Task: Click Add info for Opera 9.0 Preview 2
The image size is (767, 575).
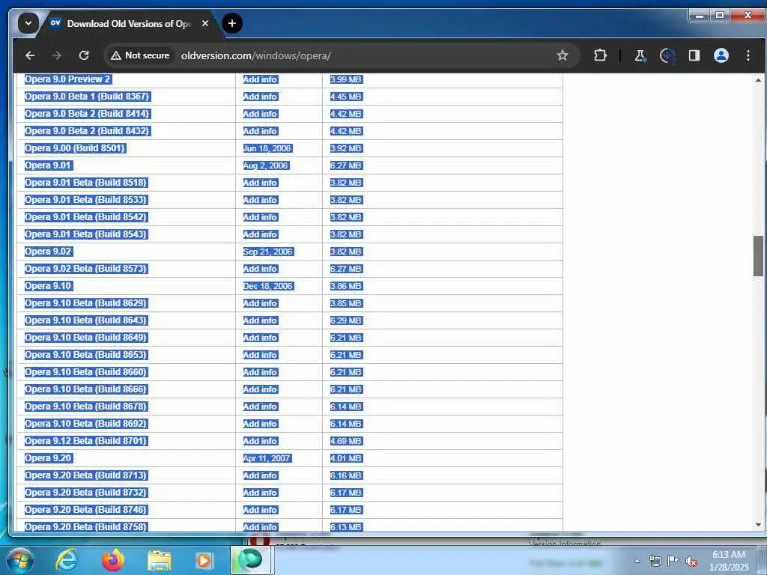Action: pos(260,79)
